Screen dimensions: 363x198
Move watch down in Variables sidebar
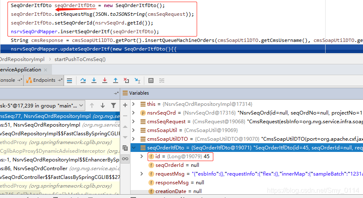pyautogui.click(x=125, y=137)
